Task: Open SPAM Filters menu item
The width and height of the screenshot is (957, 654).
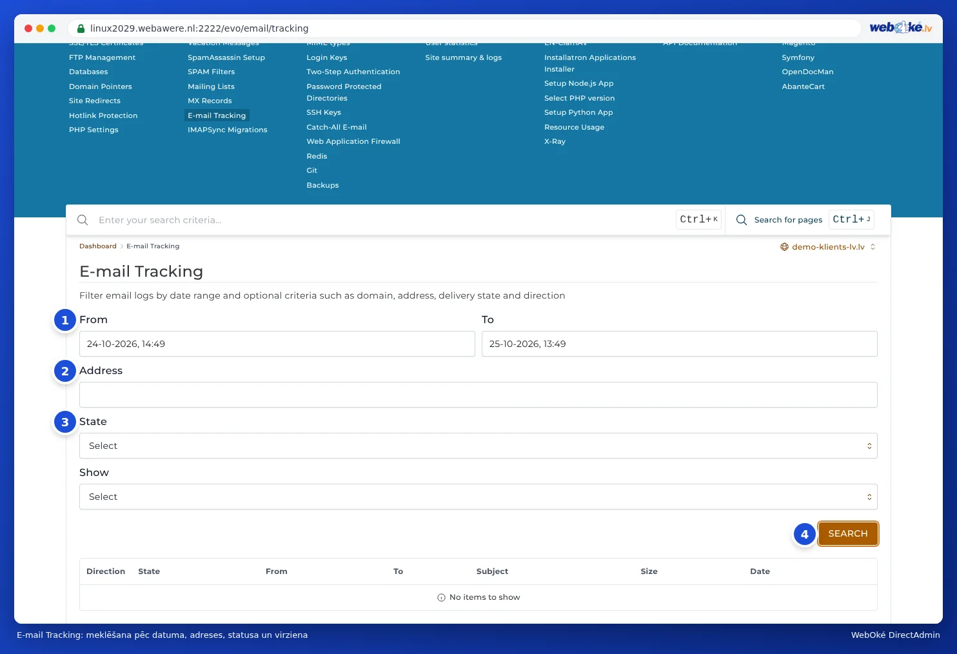Action: tap(211, 72)
